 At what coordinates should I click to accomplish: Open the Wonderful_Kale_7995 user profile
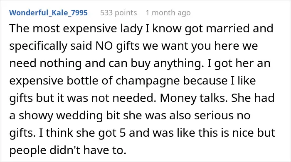pos(48,13)
